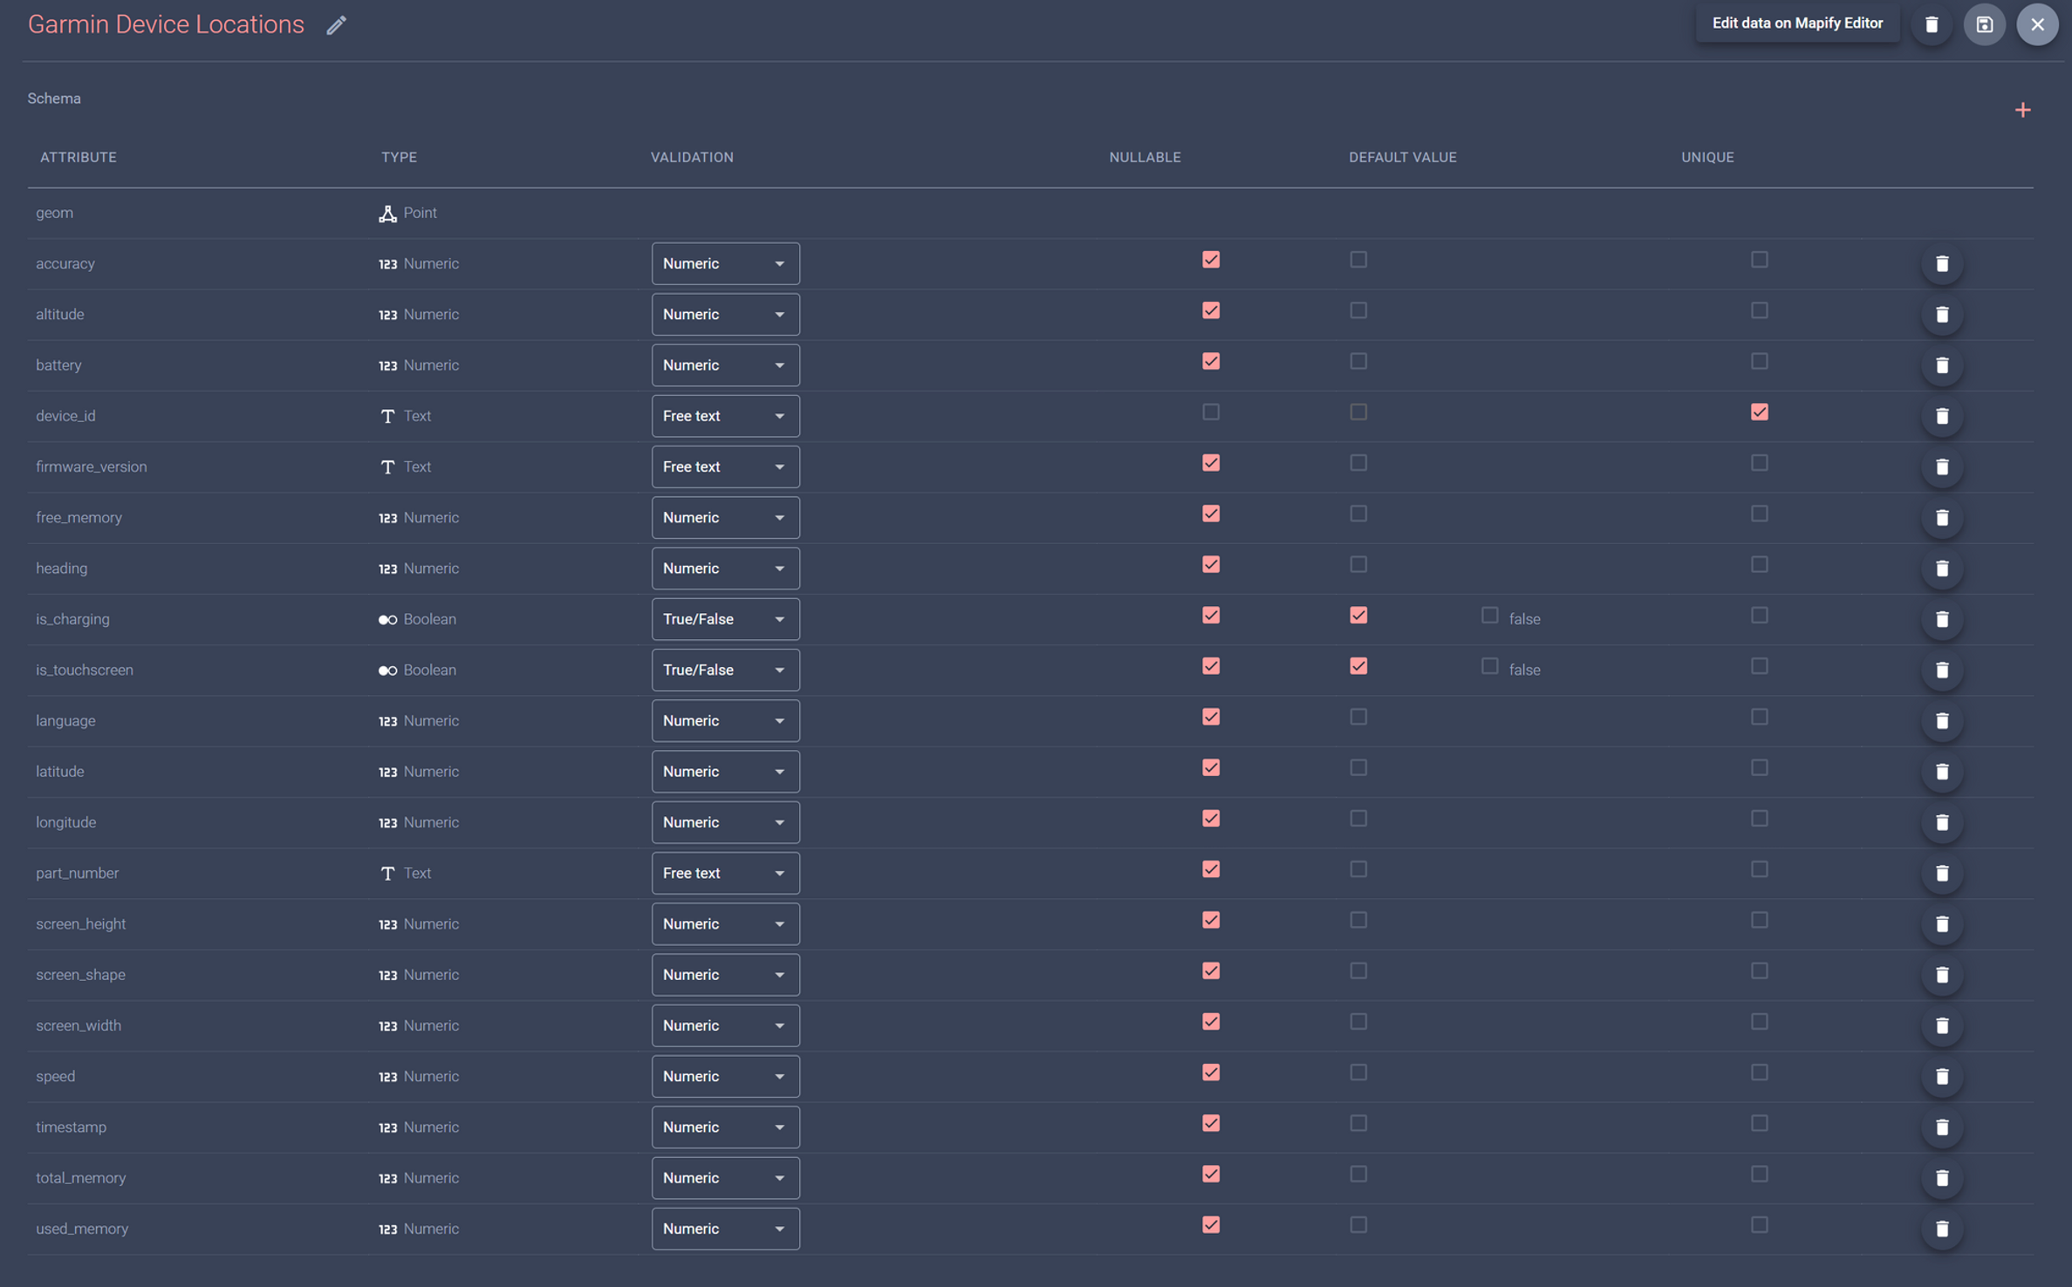Viewport: 2072px width, 1287px height.
Task: Uncheck nullable for latitude
Action: tap(1211, 767)
